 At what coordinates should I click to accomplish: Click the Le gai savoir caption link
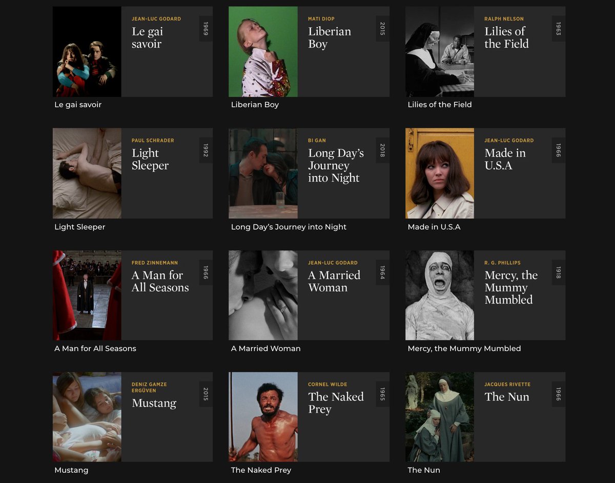point(78,105)
